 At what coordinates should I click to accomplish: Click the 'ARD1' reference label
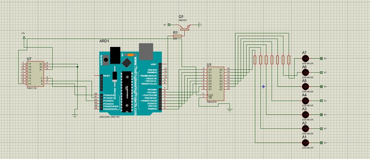(x=104, y=41)
